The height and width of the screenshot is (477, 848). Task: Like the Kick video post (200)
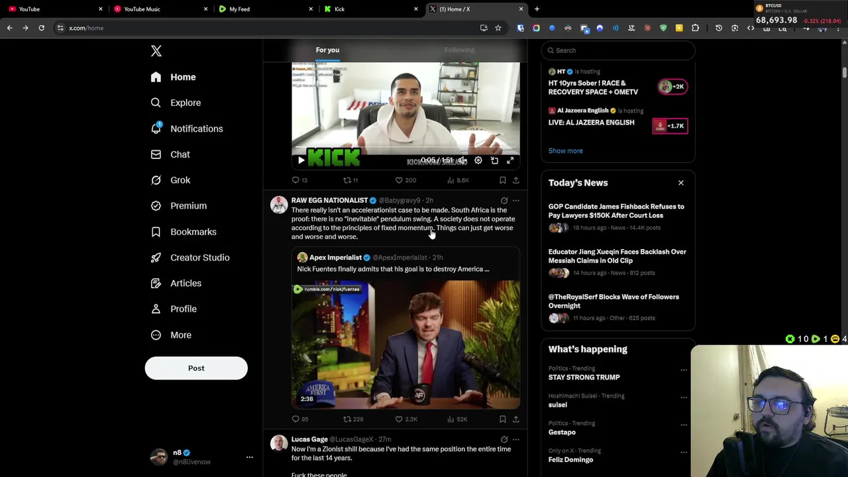[x=405, y=180]
